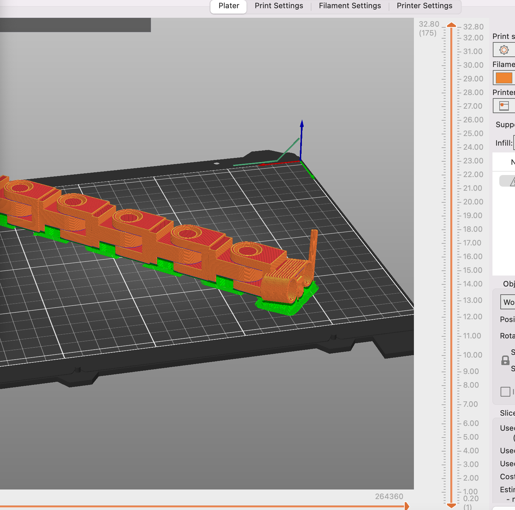Click the 0.20 first-layer height label
This screenshot has height=510, width=515.
click(471, 498)
